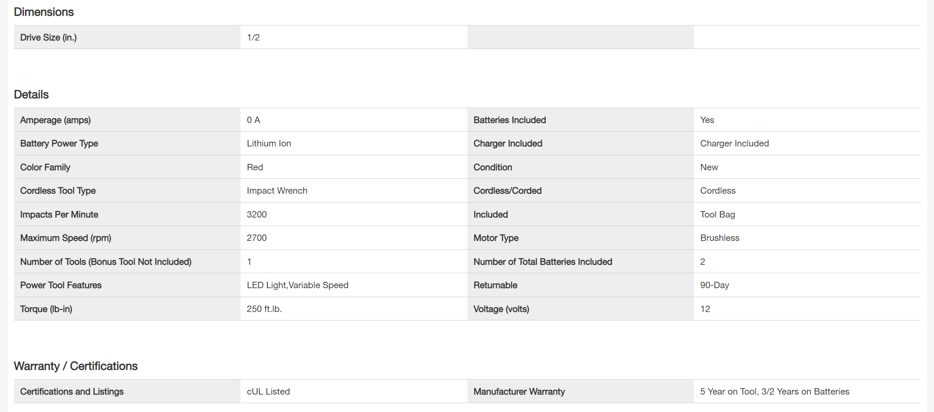Viewport: 934px width, 412px height.
Task: Click the Manufacturer Warranty label
Action: (519, 392)
